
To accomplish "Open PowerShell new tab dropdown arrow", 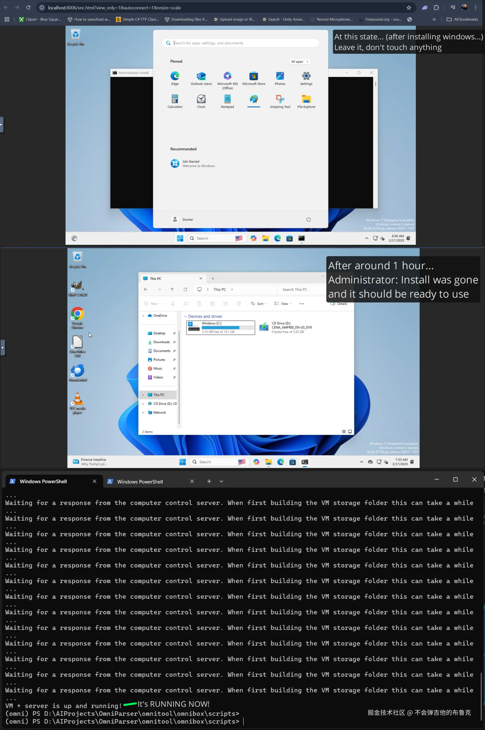I will coord(221,481).
